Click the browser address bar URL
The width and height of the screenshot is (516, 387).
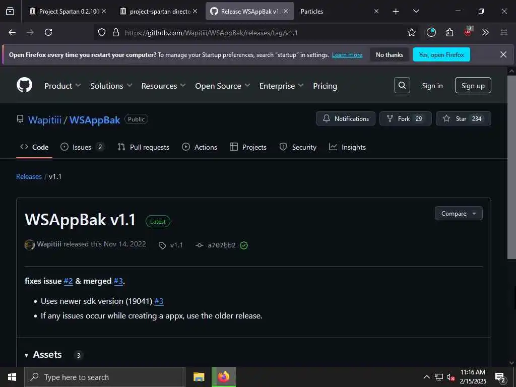pyautogui.click(x=211, y=33)
